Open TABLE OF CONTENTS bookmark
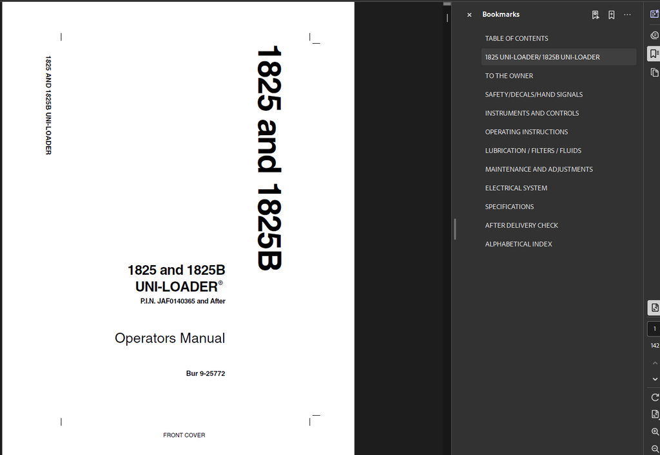This screenshot has width=660, height=455. click(516, 38)
